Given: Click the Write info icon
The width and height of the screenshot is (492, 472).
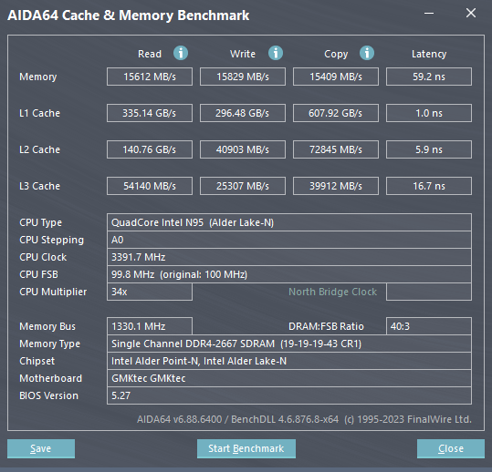Looking at the screenshot, I should (276, 53).
